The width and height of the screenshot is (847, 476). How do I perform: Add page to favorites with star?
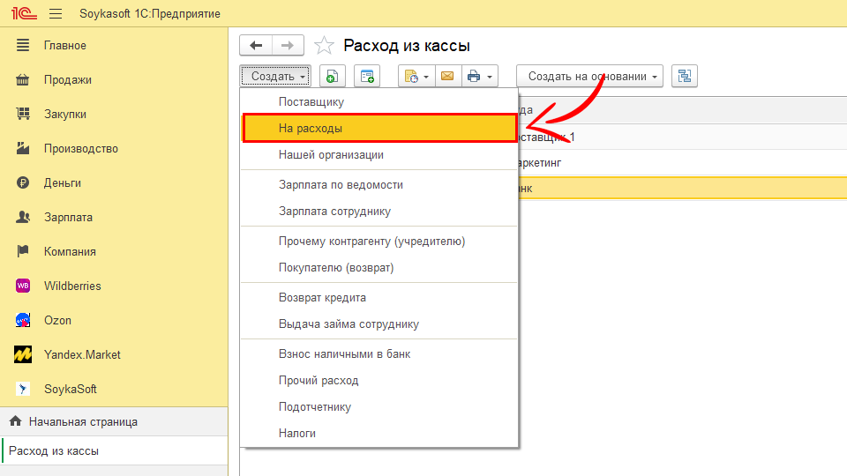point(325,46)
